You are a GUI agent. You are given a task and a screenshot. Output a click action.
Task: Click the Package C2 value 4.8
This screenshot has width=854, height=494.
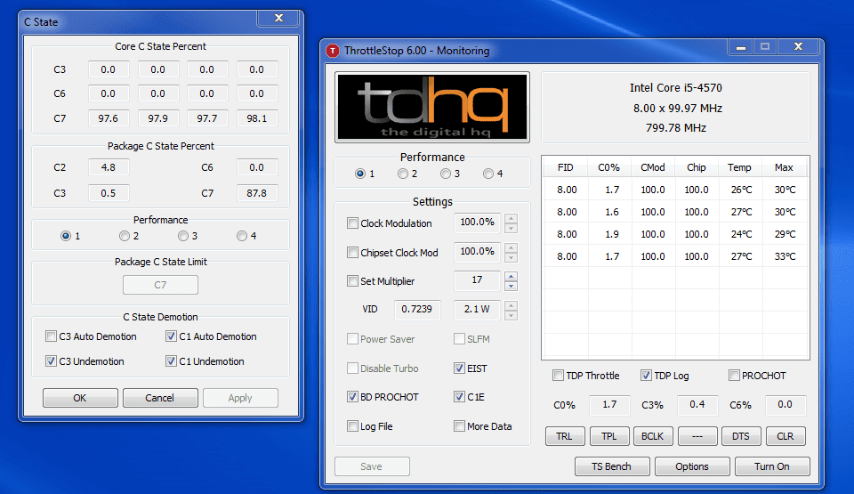pyautogui.click(x=109, y=167)
